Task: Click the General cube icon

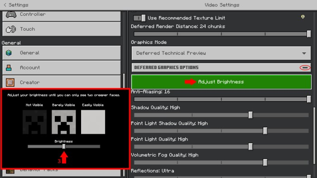Action: pos(9,53)
